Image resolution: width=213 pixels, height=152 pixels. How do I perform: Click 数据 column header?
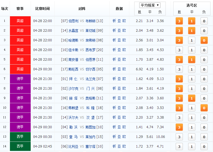(x=119, y=9)
